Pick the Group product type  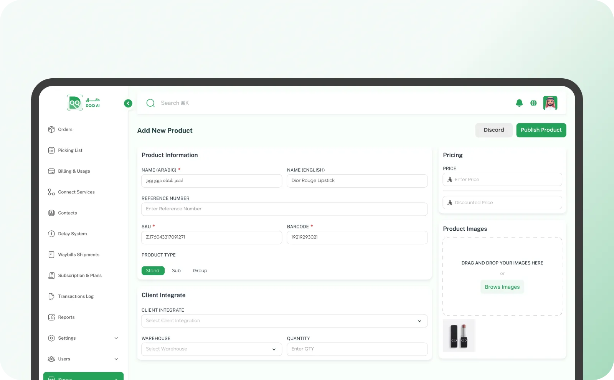pyautogui.click(x=200, y=271)
